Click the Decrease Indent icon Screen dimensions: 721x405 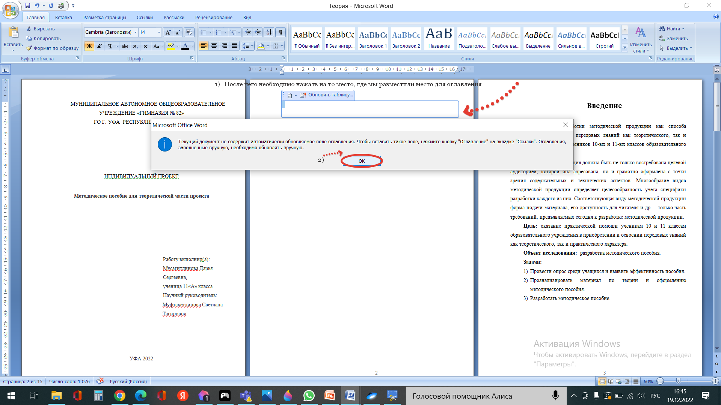[x=247, y=32]
